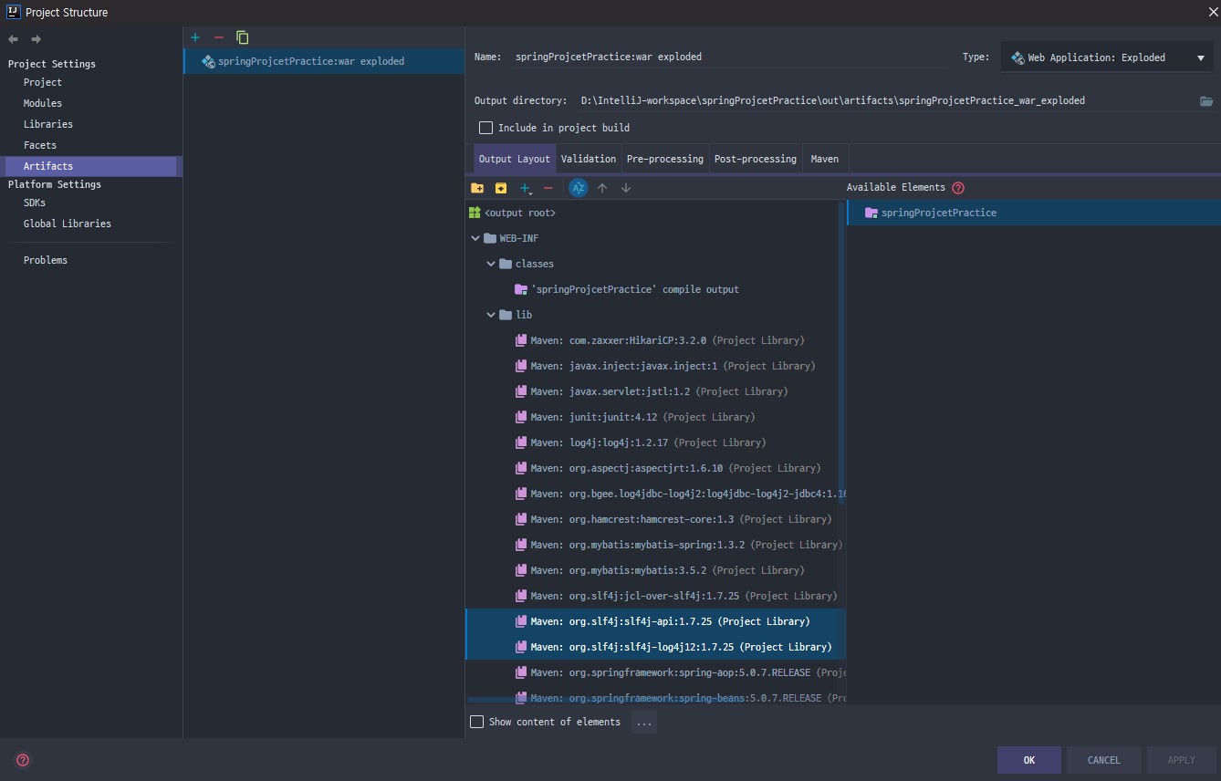
Task: Collapse the classes folder node
Action: (x=491, y=264)
